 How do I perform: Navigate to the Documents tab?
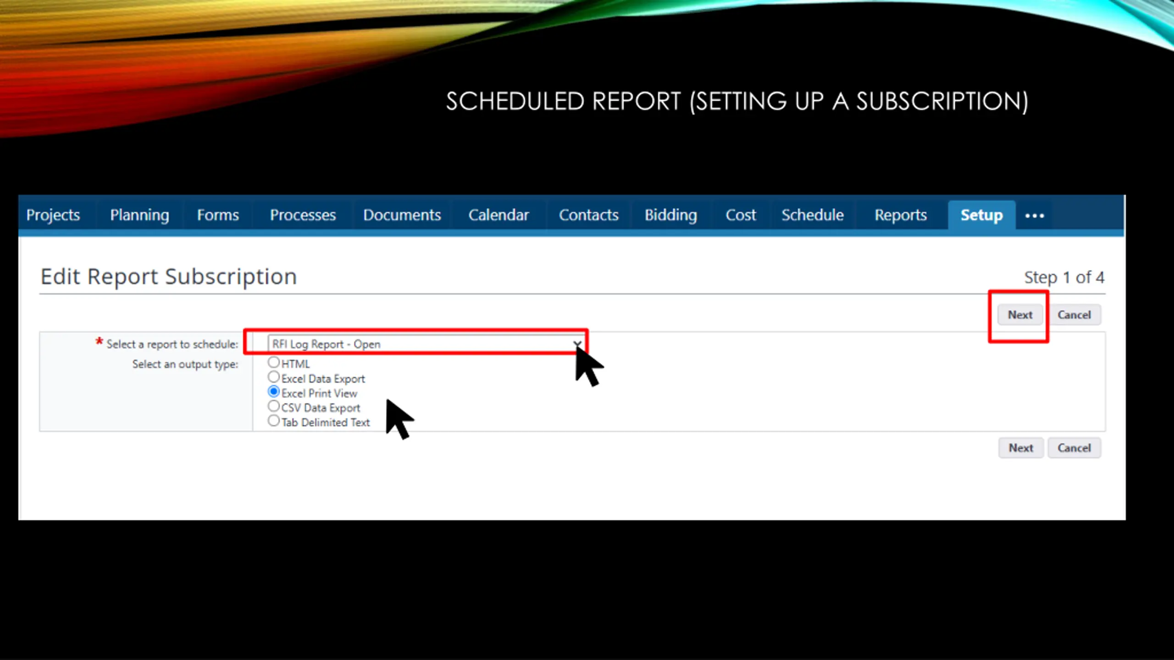pyautogui.click(x=402, y=215)
